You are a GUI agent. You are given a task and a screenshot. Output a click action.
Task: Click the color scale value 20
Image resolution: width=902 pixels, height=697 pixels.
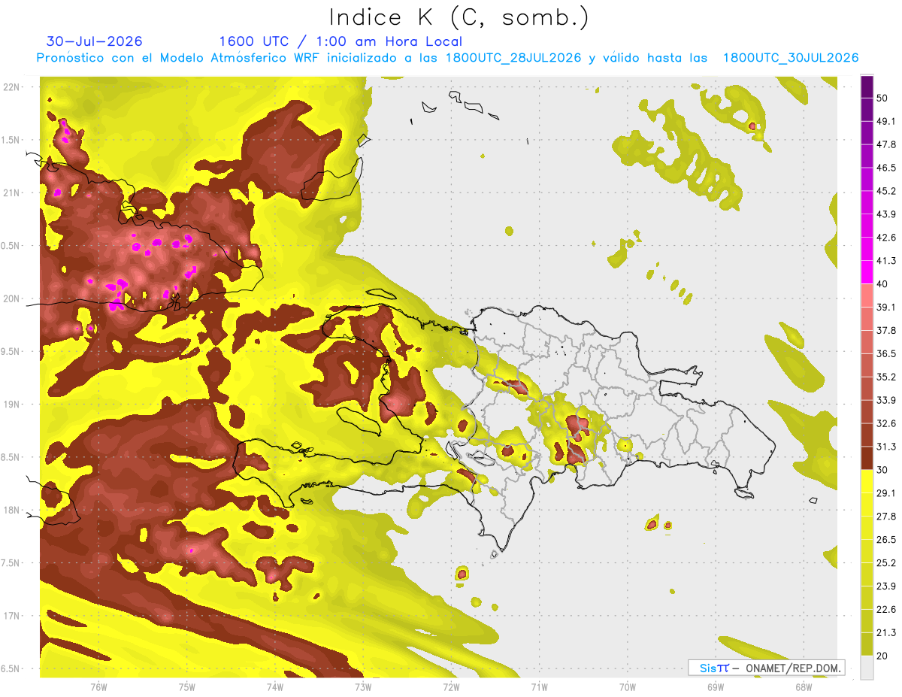[882, 656]
